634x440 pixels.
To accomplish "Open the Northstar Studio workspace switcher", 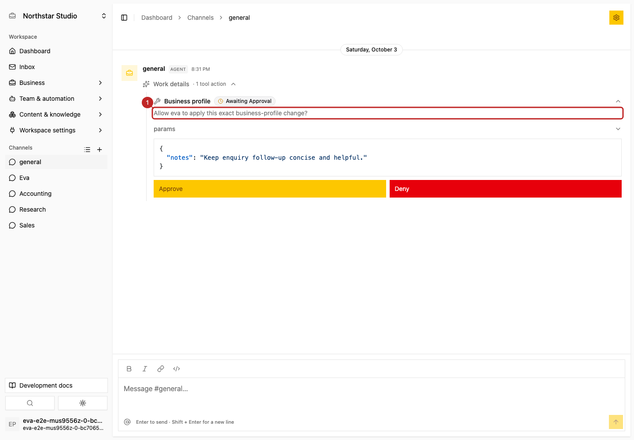I will (x=56, y=16).
